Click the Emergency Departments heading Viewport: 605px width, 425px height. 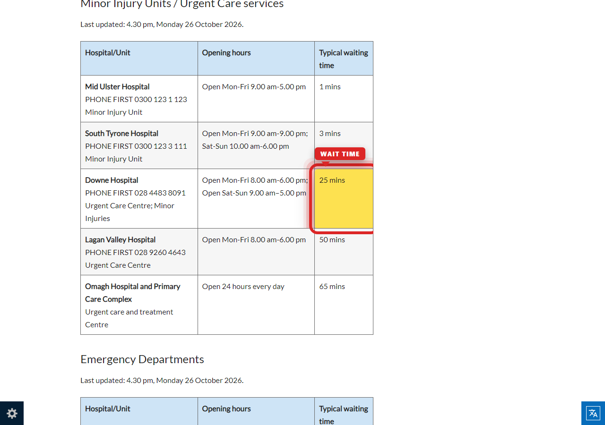(x=142, y=359)
